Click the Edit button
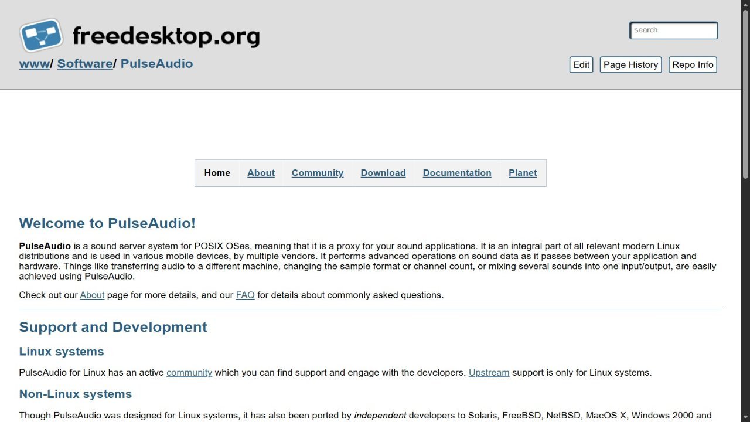Viewport: 750px width, 422px height. coord(581,65)
